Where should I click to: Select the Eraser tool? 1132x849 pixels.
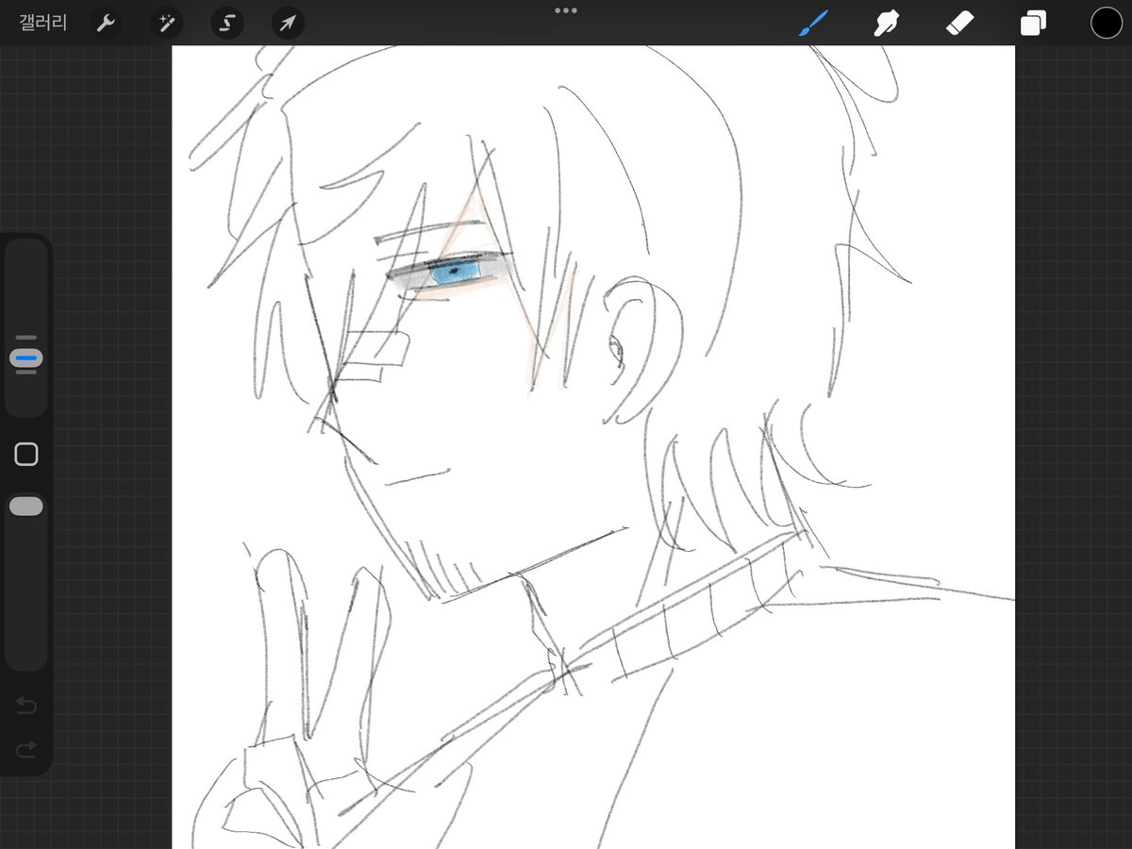pyautogui.click(x=958, y=23)
